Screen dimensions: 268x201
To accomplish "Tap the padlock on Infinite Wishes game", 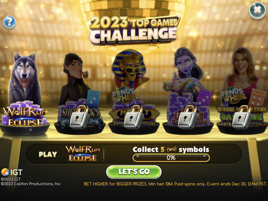I will 188,117.
